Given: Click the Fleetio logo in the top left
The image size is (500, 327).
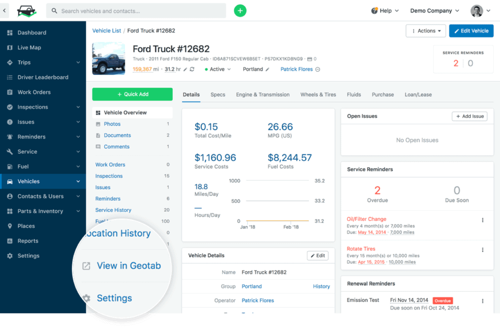Looking at the screenshot, I should (x=27, y=11).
